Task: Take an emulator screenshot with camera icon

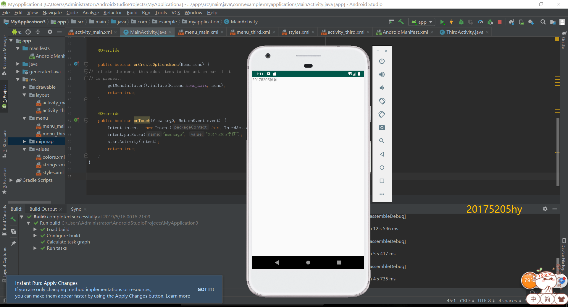Action: (x=382, y=128)
